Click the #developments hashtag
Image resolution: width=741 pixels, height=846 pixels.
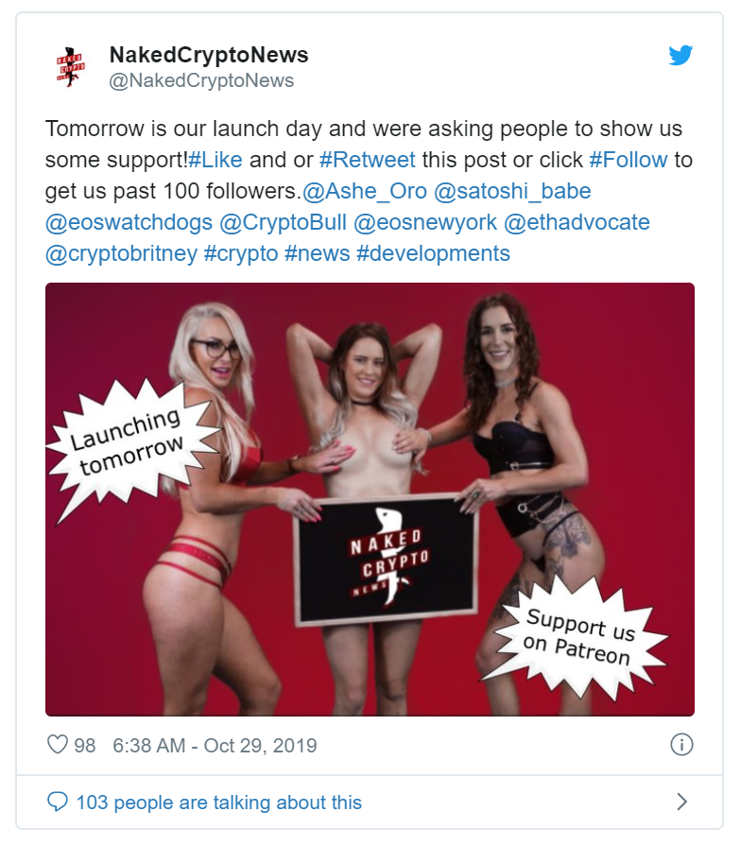coord(433,253)
